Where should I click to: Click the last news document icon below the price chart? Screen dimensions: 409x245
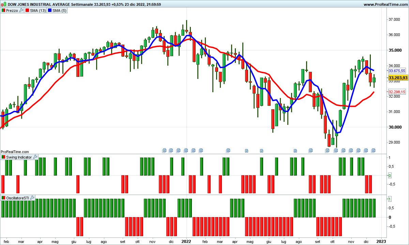click(373, 150)
